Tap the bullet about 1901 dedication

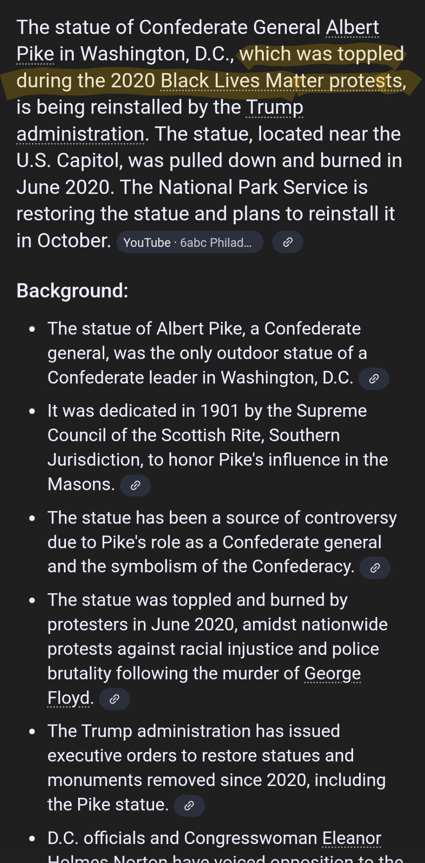point(217,447)
